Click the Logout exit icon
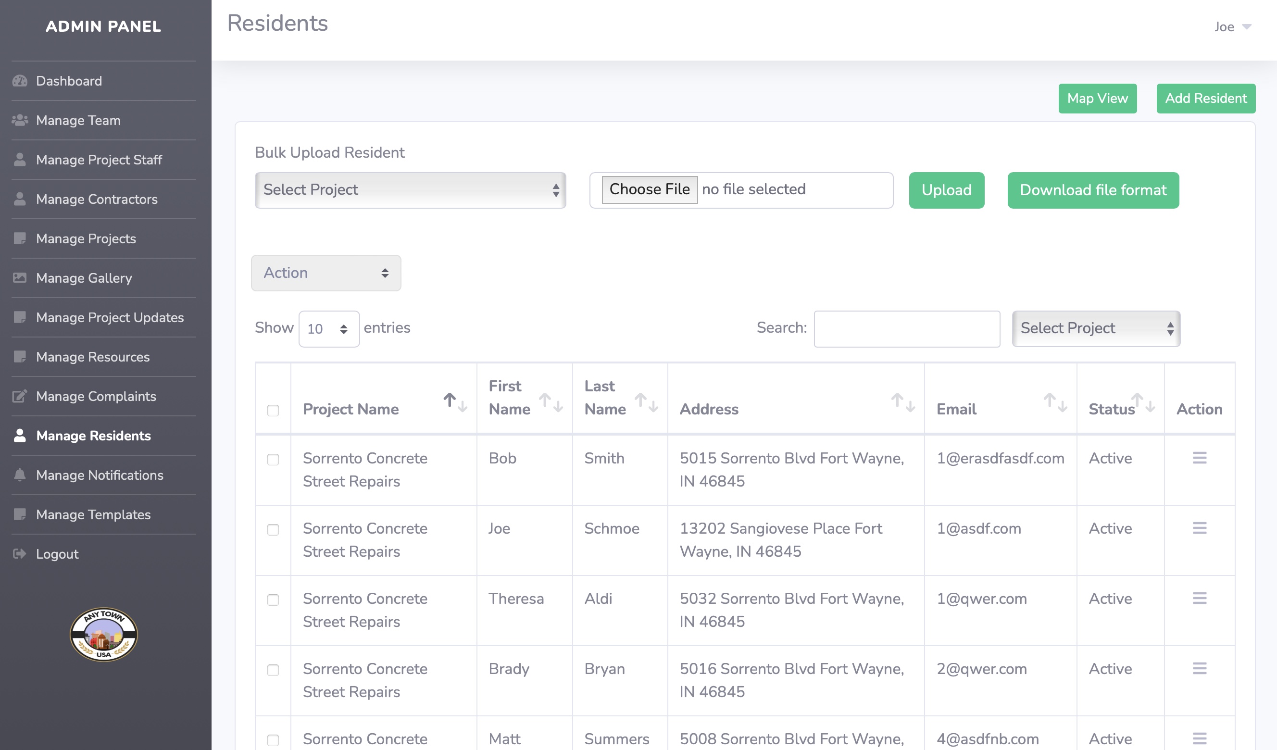Screen dimensions: 1277x750 (x=20, y=553)
